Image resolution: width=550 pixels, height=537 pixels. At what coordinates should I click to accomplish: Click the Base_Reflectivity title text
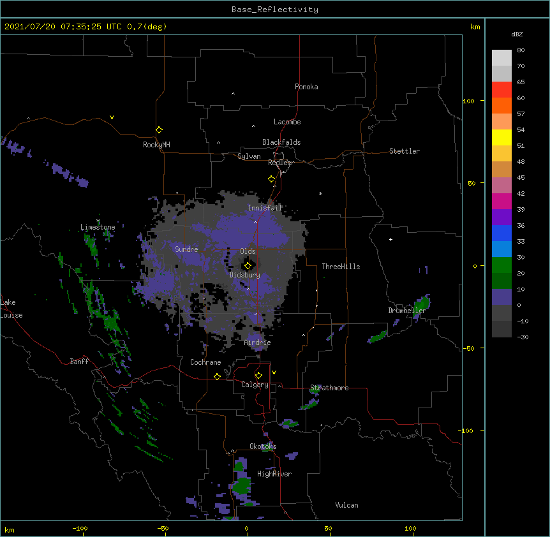coord(275,10)
